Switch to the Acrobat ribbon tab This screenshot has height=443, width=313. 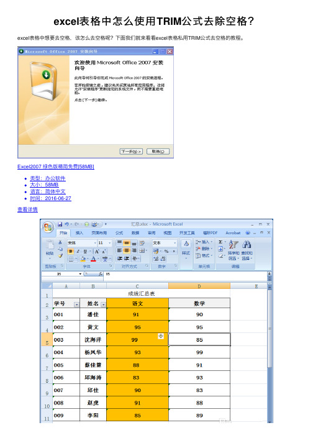[233, 233]
